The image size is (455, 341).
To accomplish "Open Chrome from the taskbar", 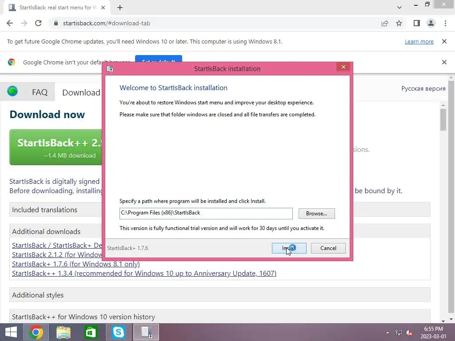I will [x=36, y=332].
